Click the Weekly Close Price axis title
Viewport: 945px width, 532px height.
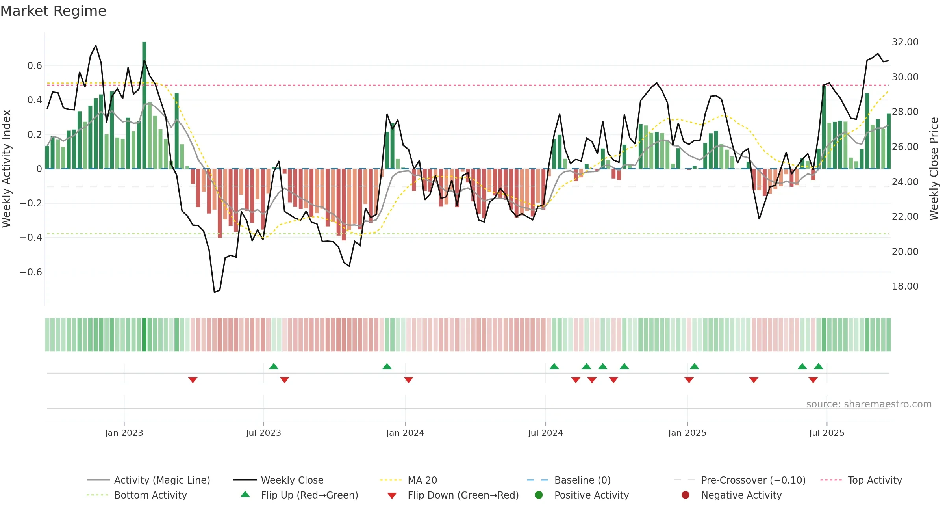point(934,169)
